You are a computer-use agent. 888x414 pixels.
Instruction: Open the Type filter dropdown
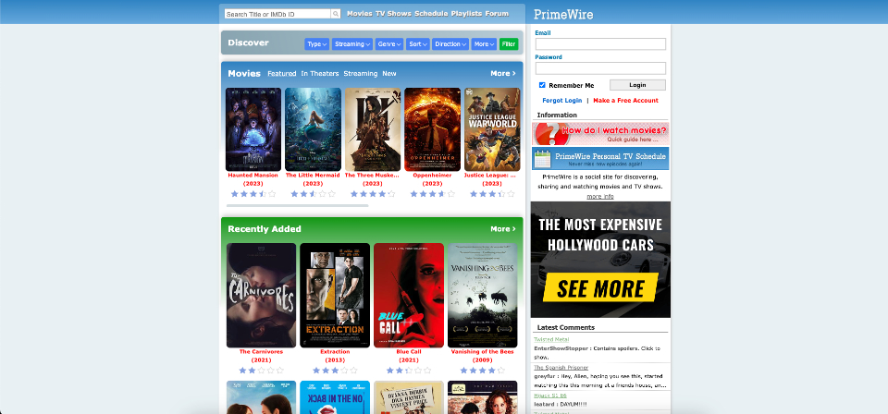[x=316, y=44]
